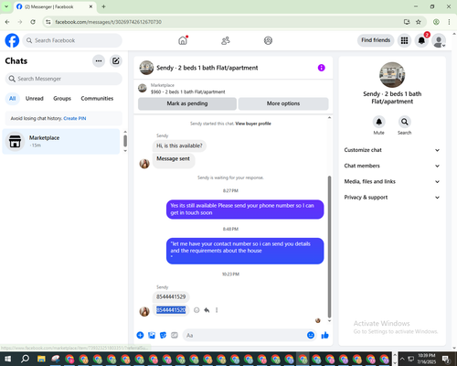Click More options button
The width and height of the screenshot is (457, 366).
[x=283, y=103]
